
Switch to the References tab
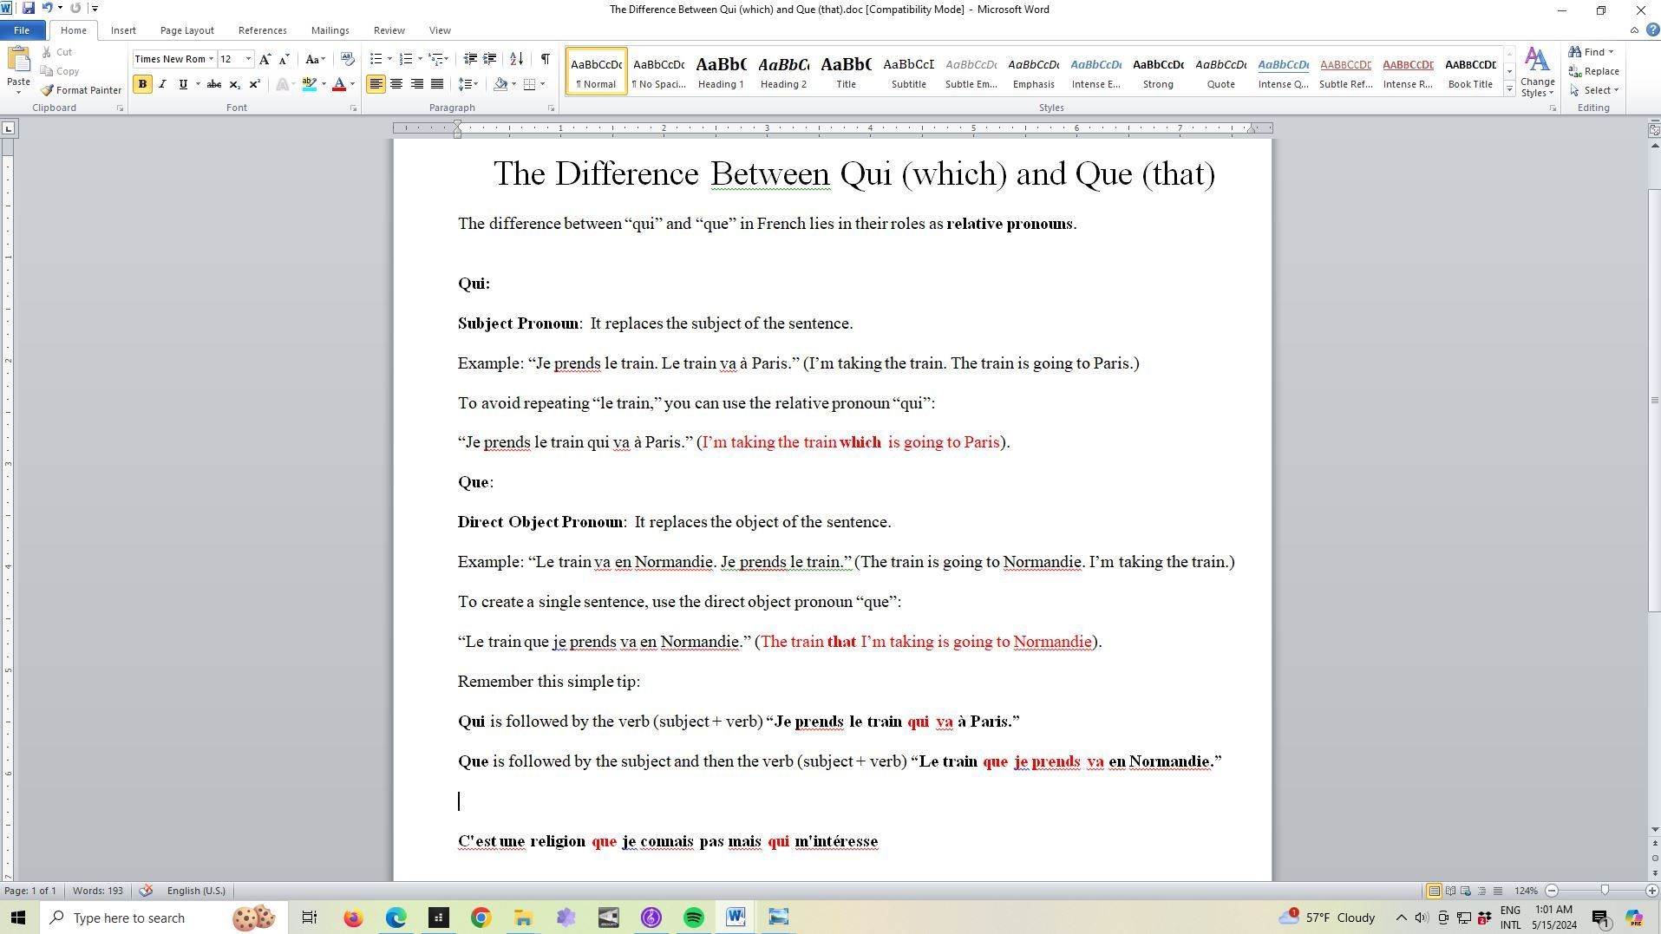262,30
